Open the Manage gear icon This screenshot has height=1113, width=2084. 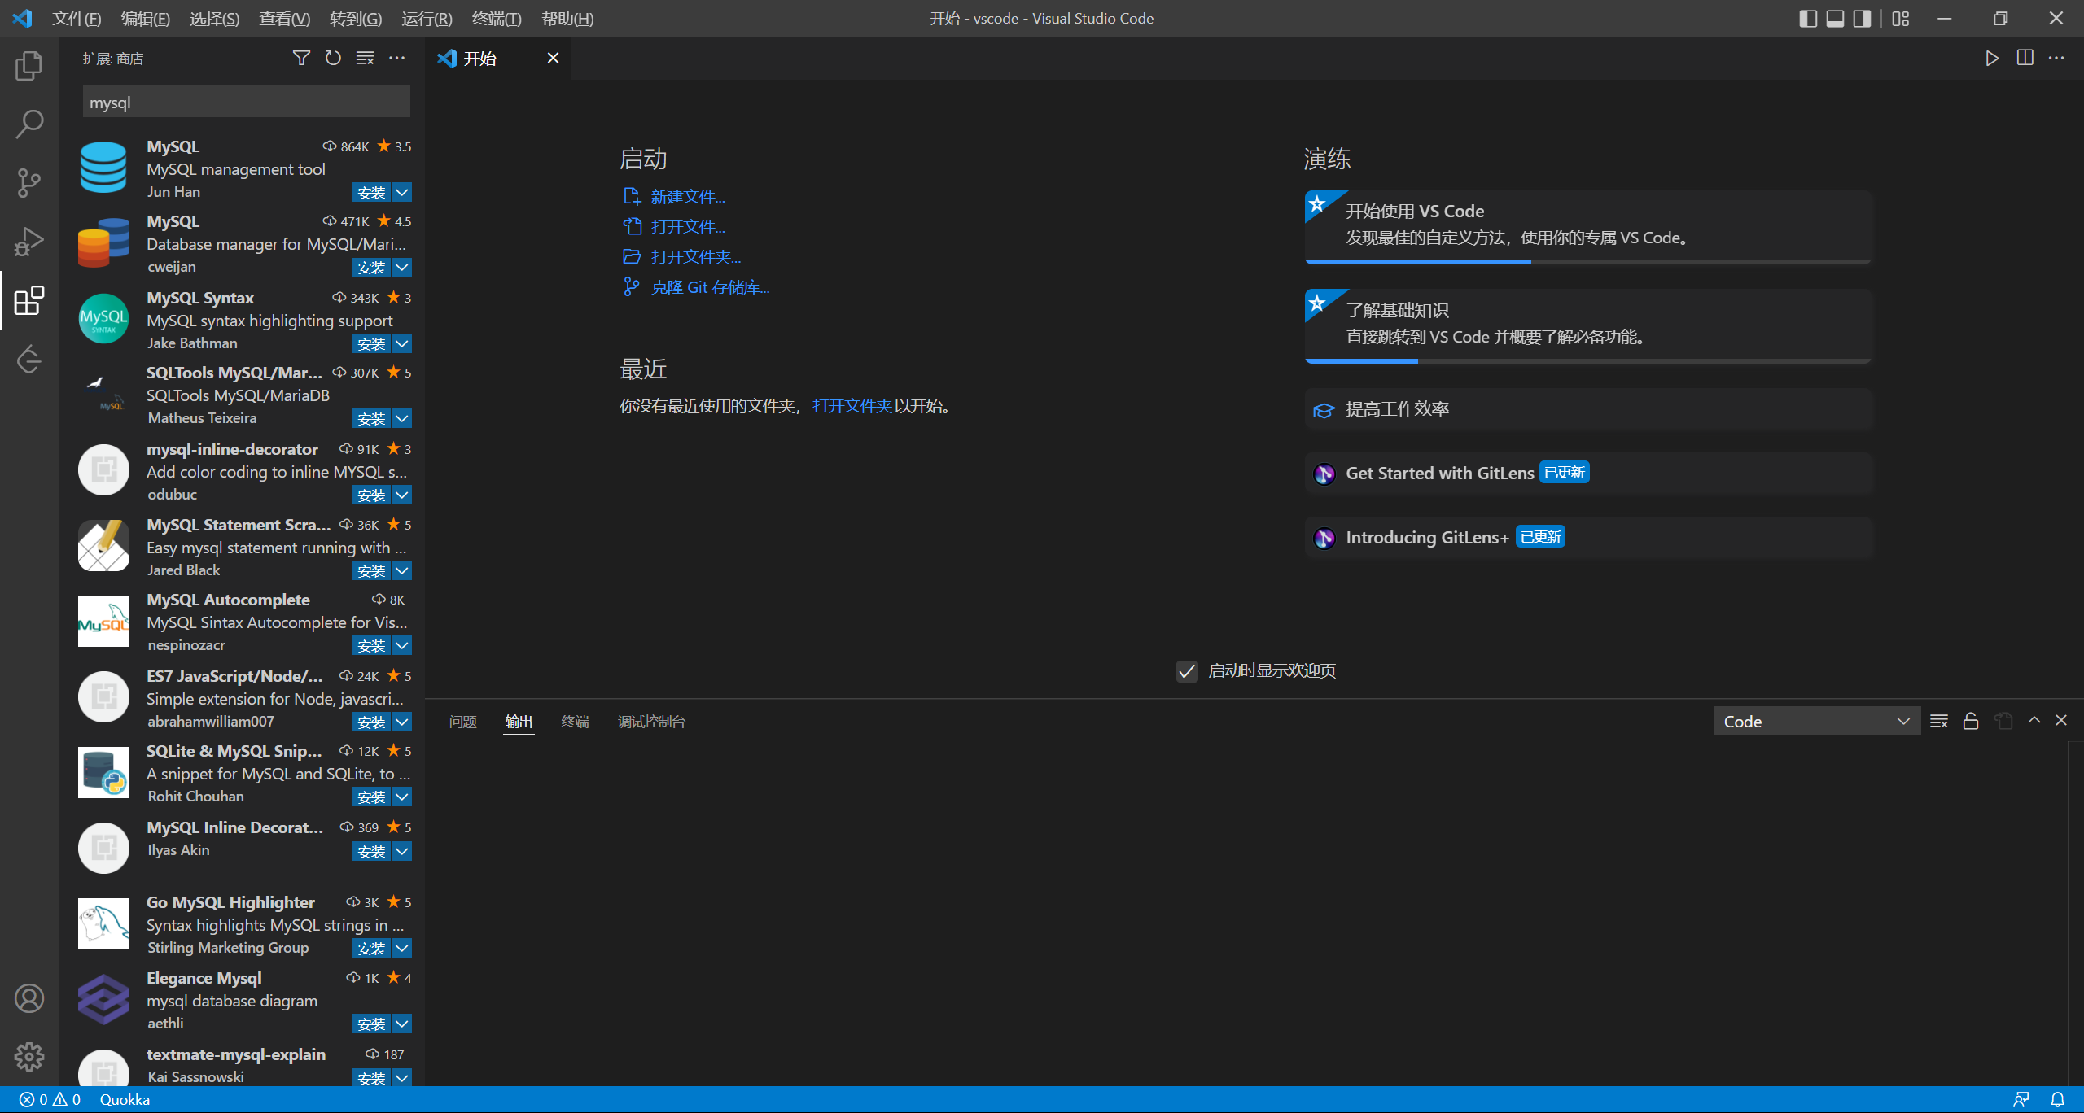pos(29,1056)
